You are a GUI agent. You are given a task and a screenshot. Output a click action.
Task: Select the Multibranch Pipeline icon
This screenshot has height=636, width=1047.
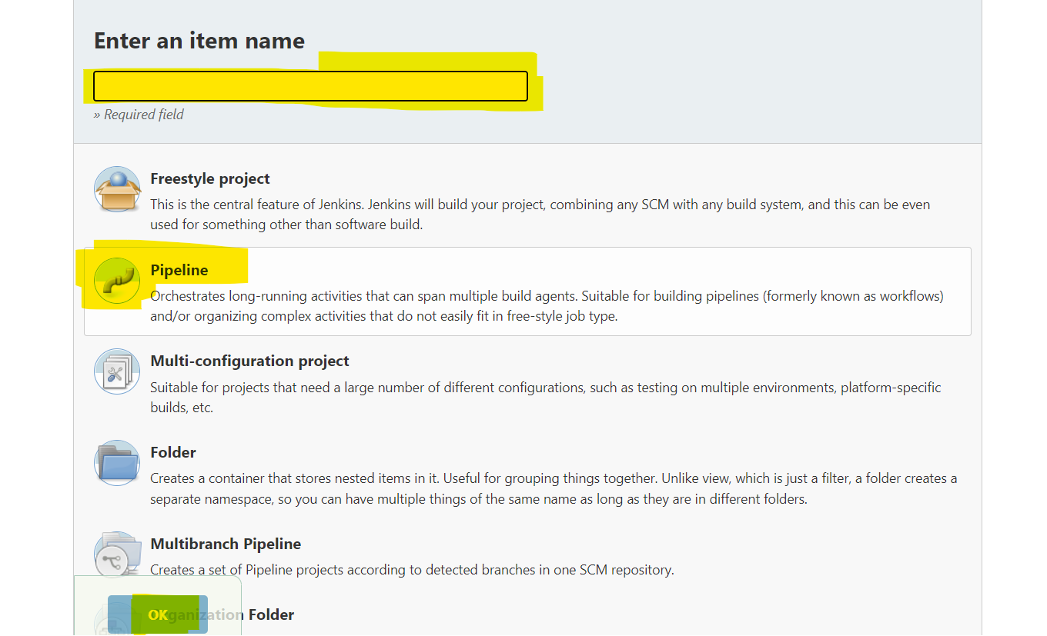click(x=117, y=554)
